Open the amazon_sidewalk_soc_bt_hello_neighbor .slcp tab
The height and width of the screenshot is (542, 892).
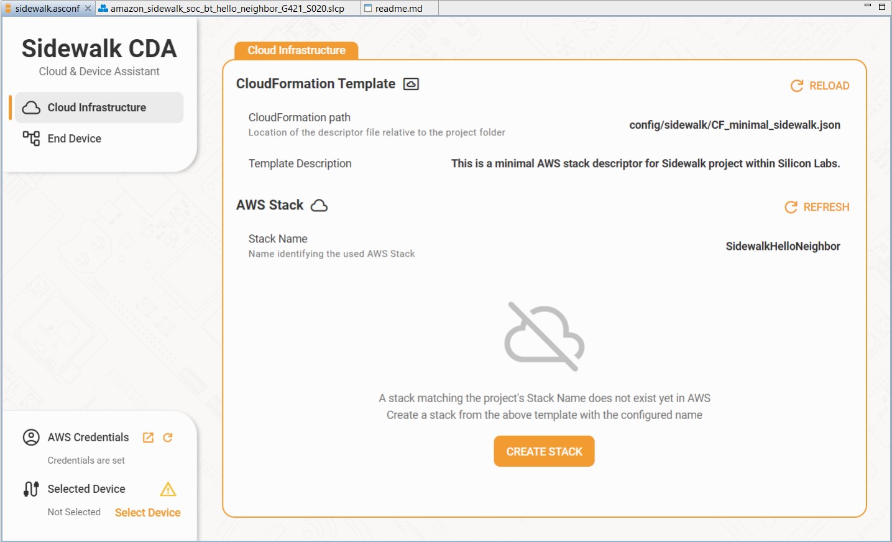pos(228,8)
